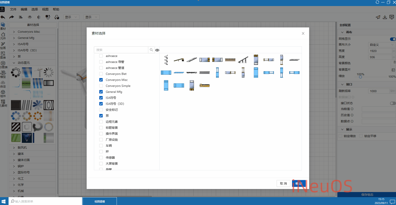Open the 3D 模型 sidebar panel
Screen dimensions: 396x205
pos(3,74)
